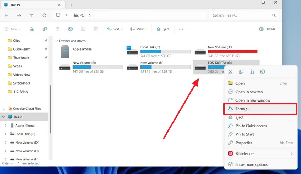Go up one folder level
Screen dimensions: 301x174
click(32, 15)
